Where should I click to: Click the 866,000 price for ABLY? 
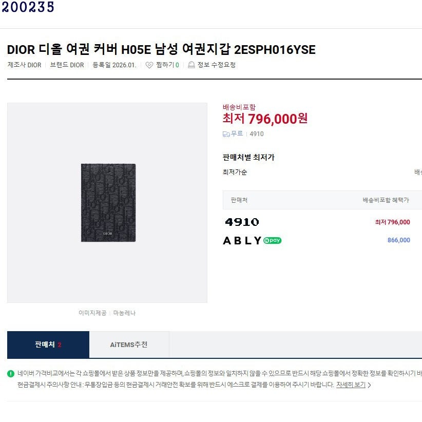coord(398,240)
